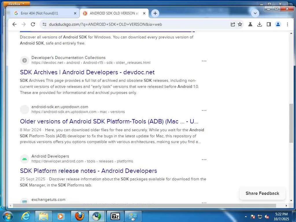Image resolution: width=296 pixels, height=222 pixels.
Task: Click android-sdk.en.uptodown.com mac versions URL
Action: (78, 112)
